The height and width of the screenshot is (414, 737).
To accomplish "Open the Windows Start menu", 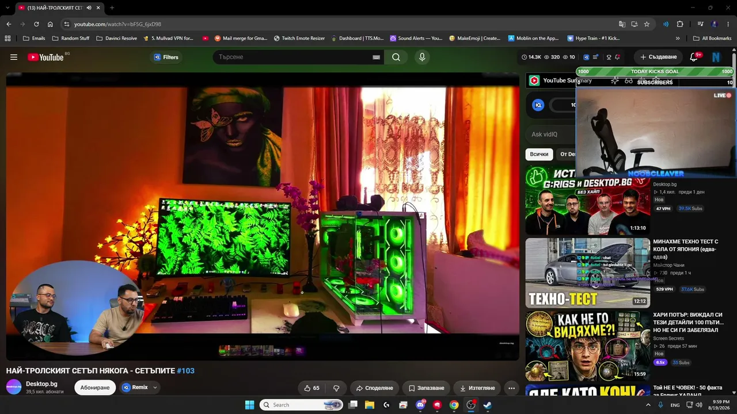I will tap(249, 405).
